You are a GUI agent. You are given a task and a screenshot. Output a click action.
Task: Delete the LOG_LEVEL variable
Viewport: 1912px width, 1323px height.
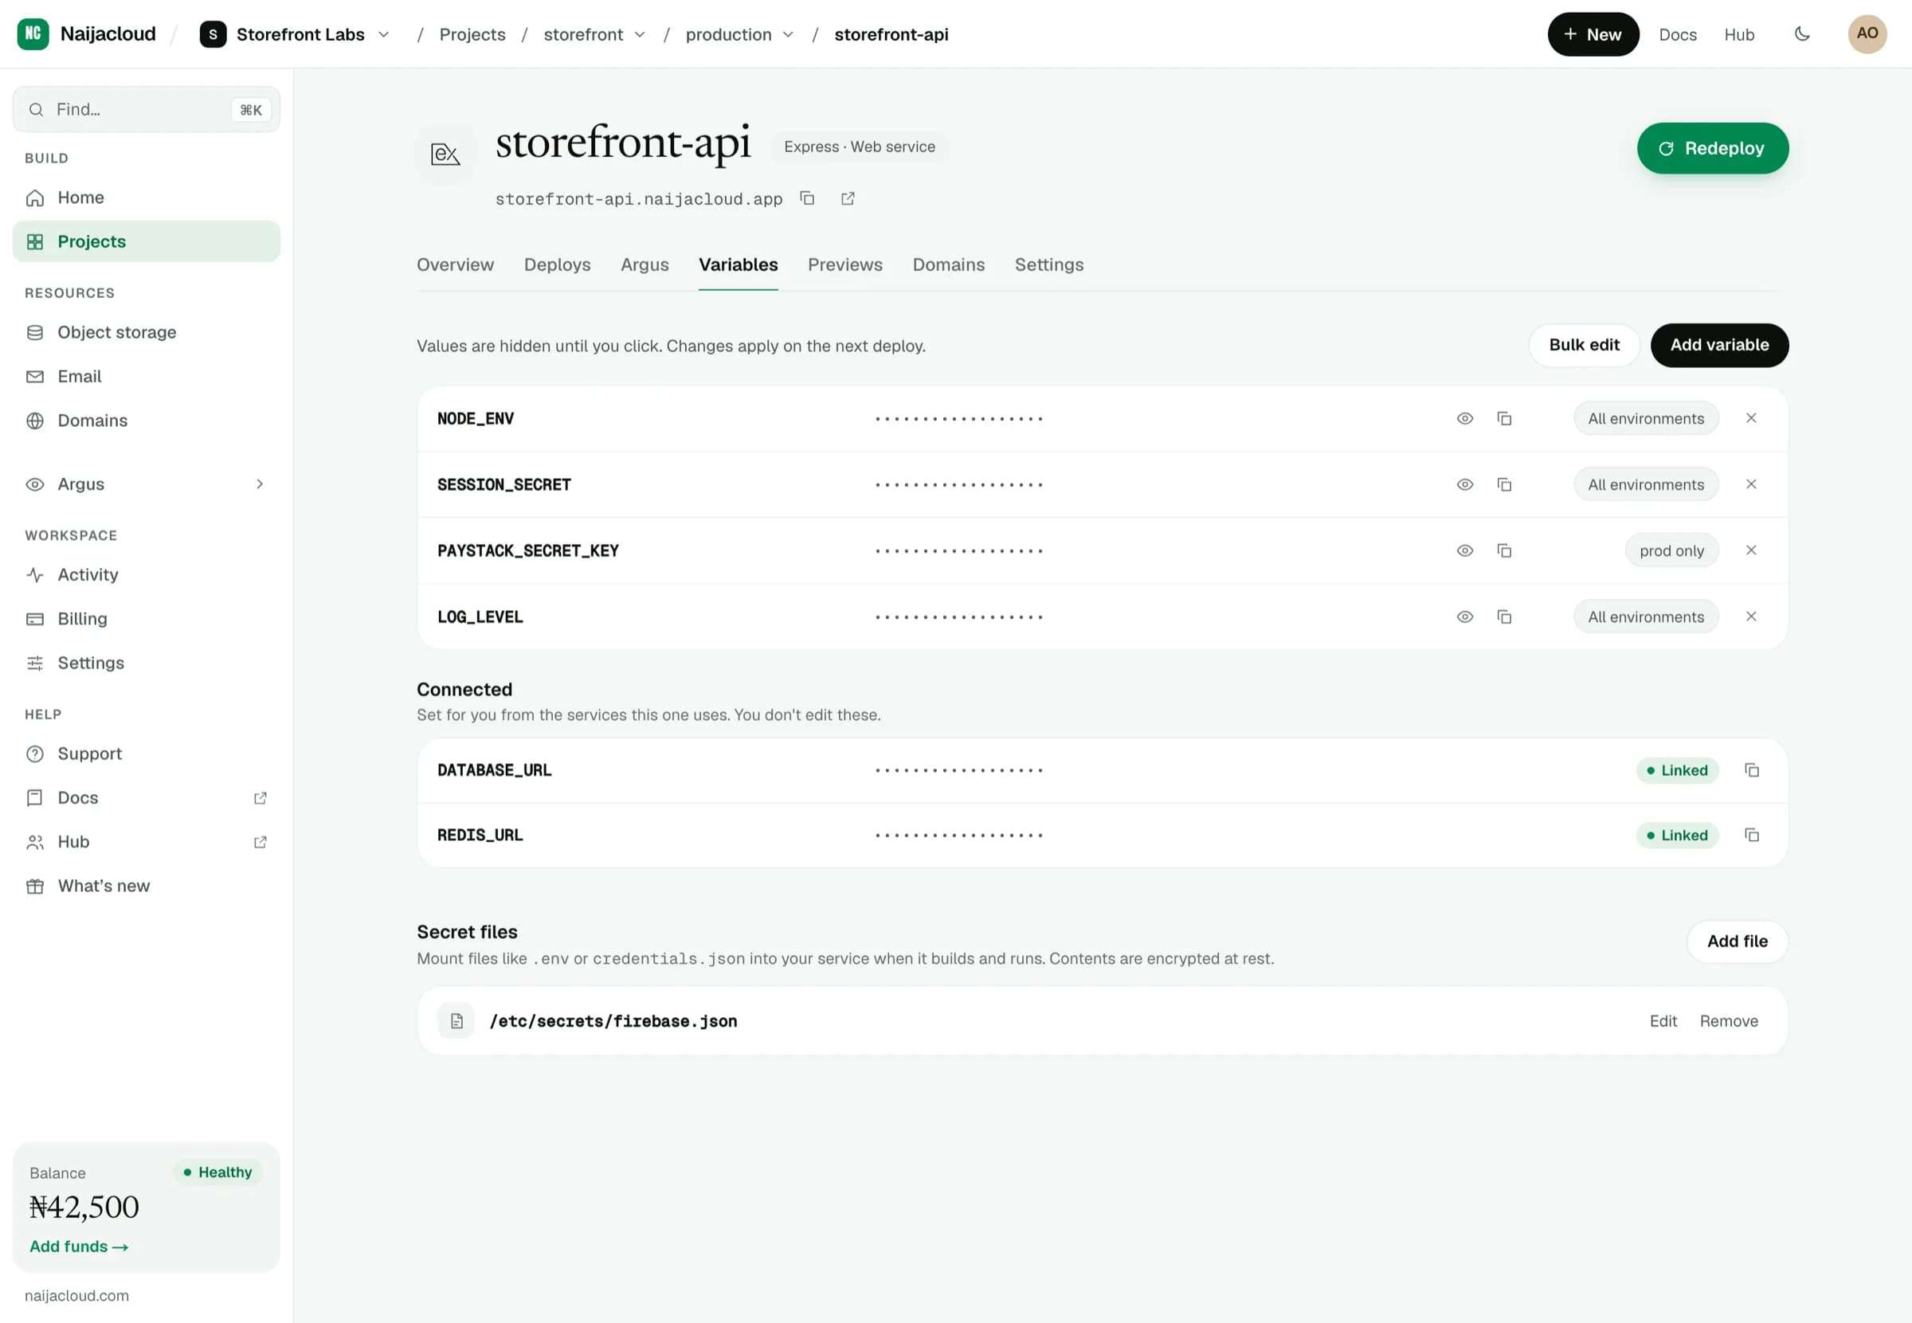1751,616
